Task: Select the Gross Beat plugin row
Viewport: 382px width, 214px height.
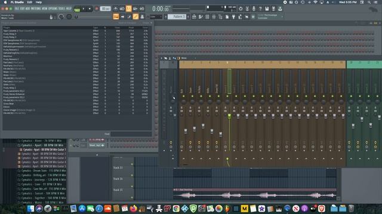Action: (x=76, y=103)
